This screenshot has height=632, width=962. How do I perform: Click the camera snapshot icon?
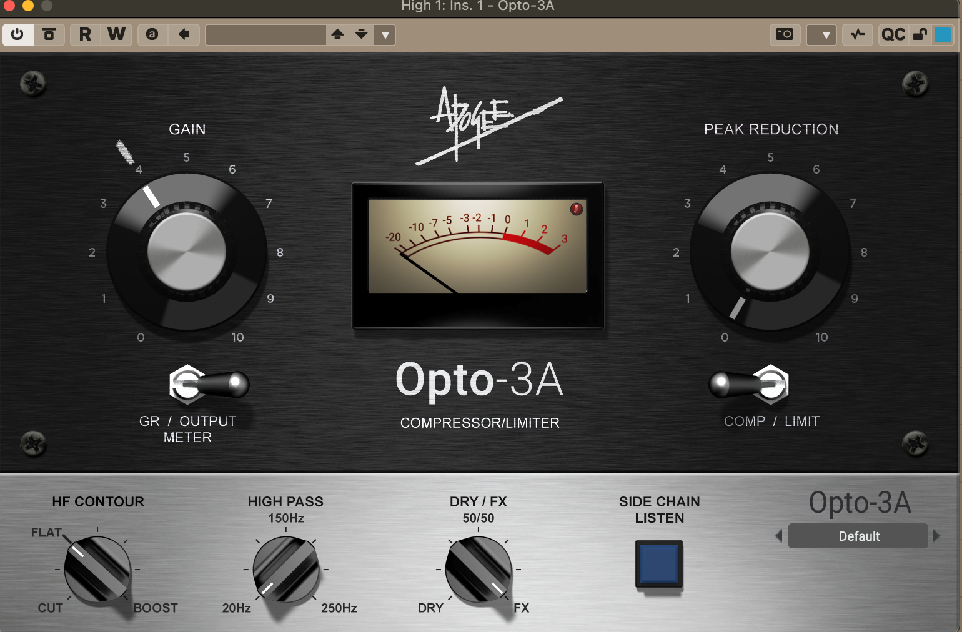tap(785, 34)
